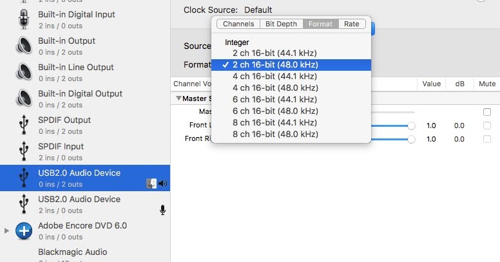Image resolution: width=500 pixels, height=262 pixels.
Task: Click the Built-in Output speaker icon
Action: pyautogui.click(x=24, y=46)
